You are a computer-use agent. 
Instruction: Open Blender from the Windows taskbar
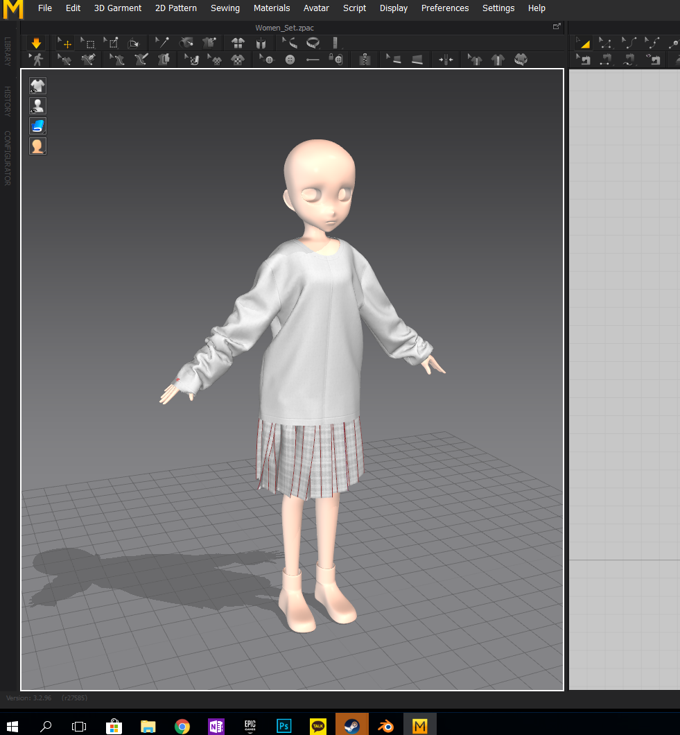point(385,726)
